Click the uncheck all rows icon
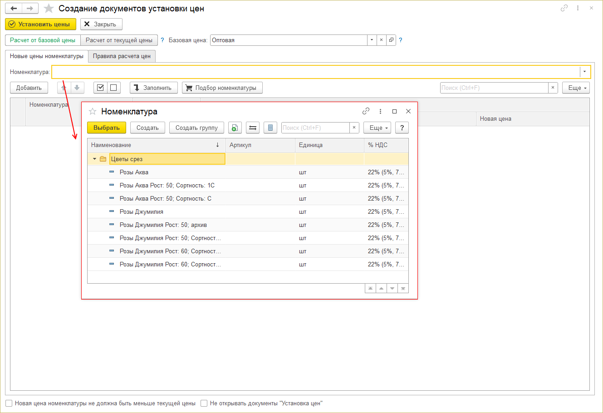603x413 pixels. [113, 88]
